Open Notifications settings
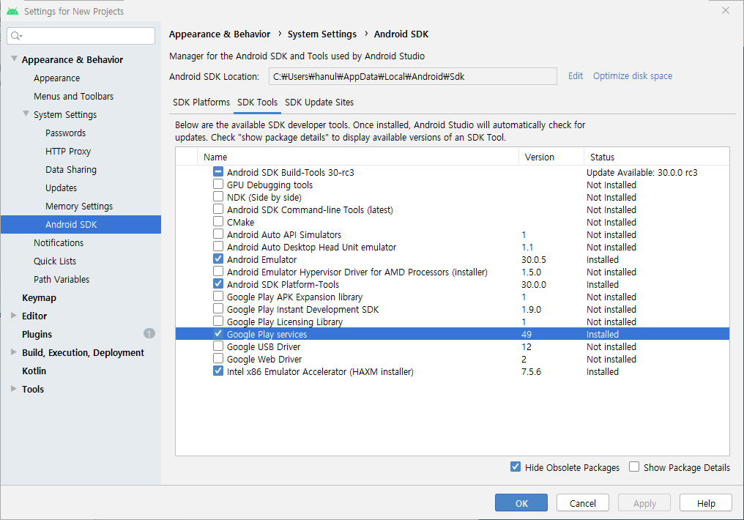 tap(59, 242)
